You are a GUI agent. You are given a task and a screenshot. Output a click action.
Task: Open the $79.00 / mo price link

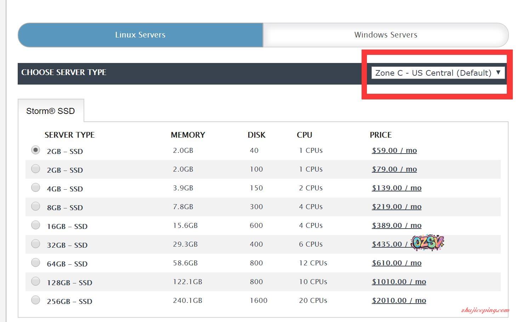(x=394, y=169)
